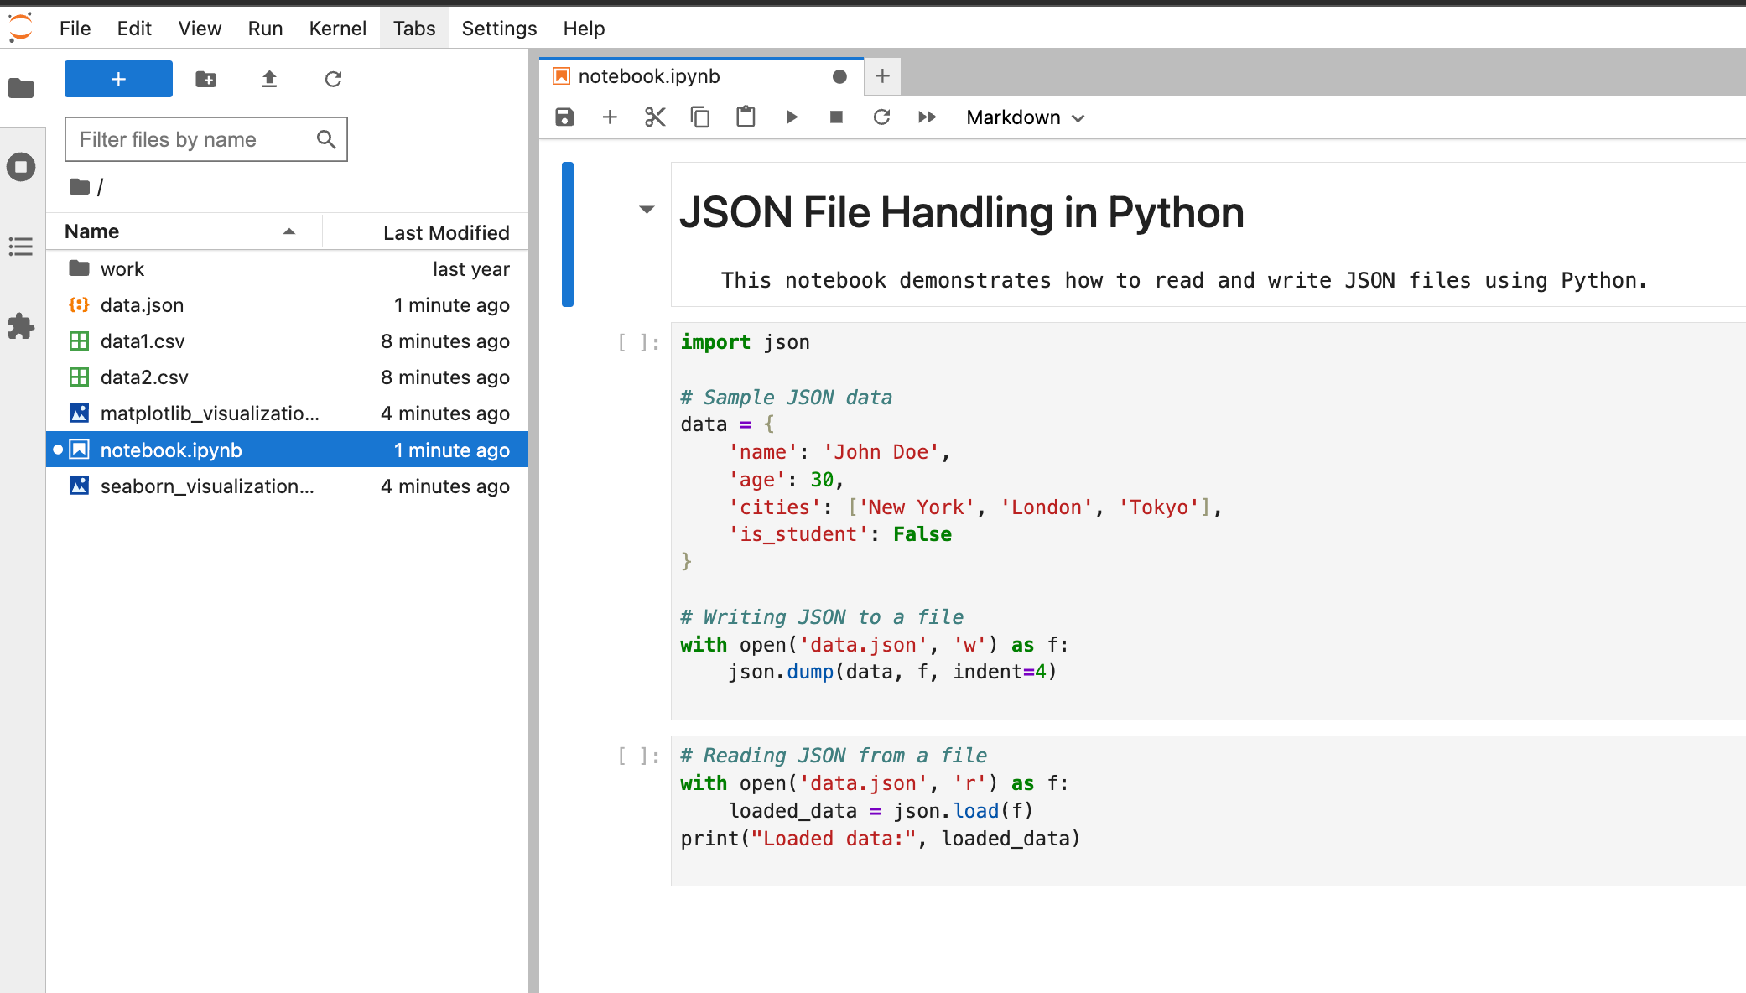The width and height of the screenshot is (1746, 993).
Task: Cut the selected notebook cell
Action: pyautogui.click(x=655, y=117)
